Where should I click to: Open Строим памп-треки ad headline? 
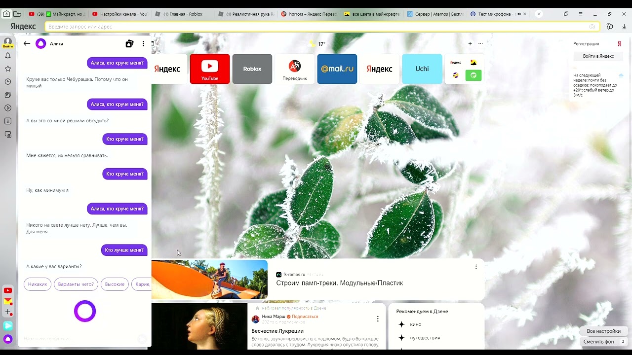pos(340,283)
